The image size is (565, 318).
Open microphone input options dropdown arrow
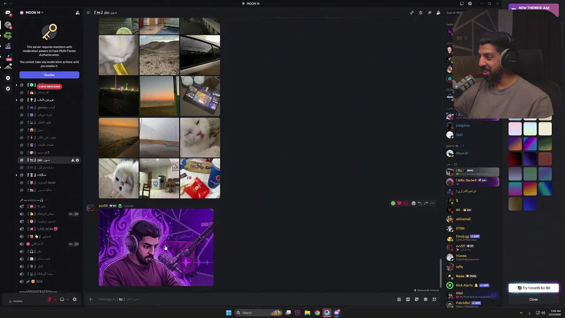(55, 299)
